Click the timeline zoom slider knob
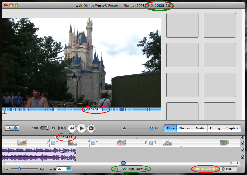The width and height of the screenshot is (247, 175). tap(19, 169)
